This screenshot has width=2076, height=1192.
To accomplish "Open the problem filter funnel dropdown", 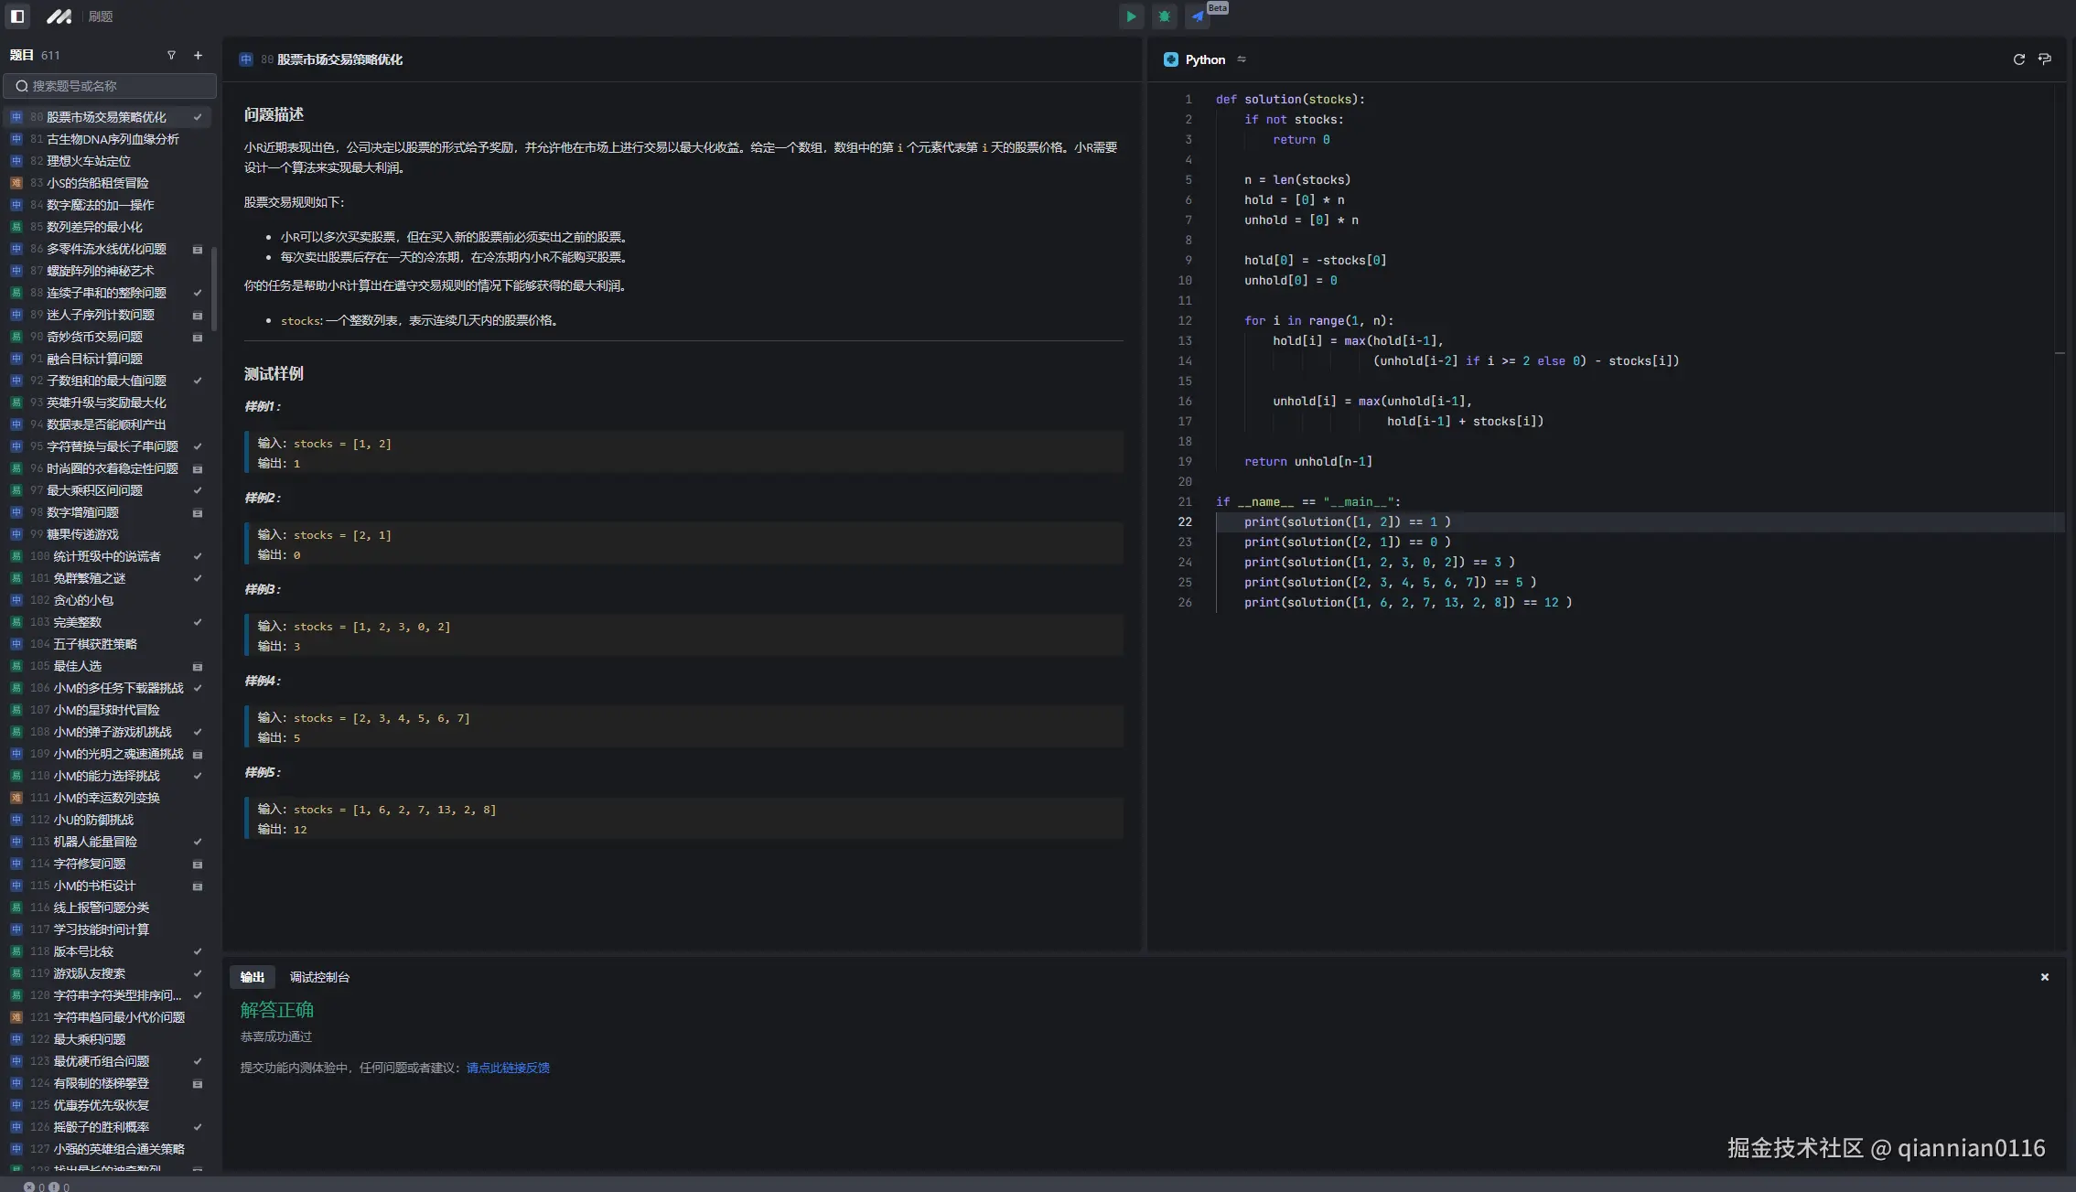I will (x=171, y=56).
